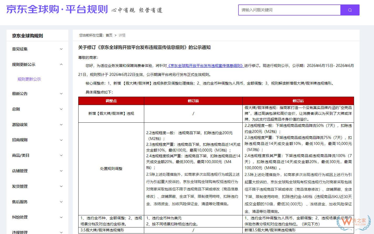Expand the 发货管理 chevron
This screenshot has height=234, width=374.
coord(61,186)
